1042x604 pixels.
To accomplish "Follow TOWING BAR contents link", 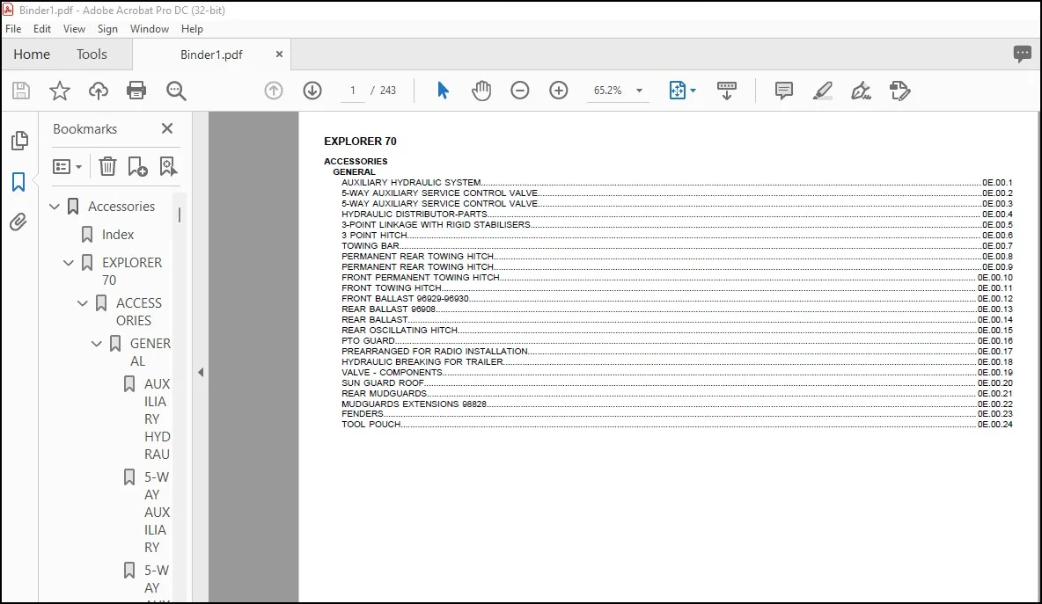I will (x=371, y=245).
